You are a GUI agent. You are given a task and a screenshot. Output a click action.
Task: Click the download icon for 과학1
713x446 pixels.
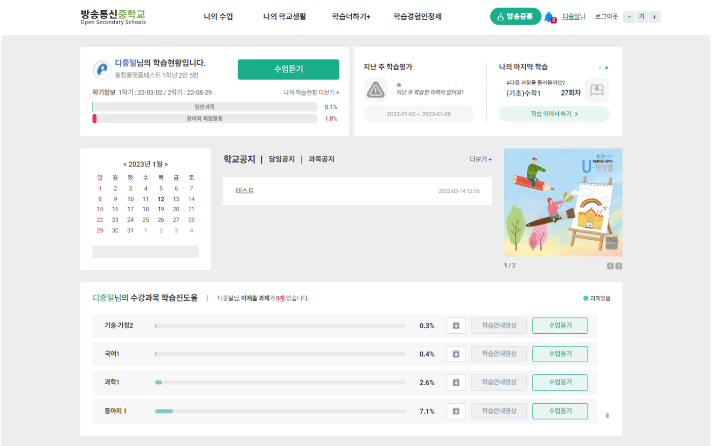[x=456, y=383]
